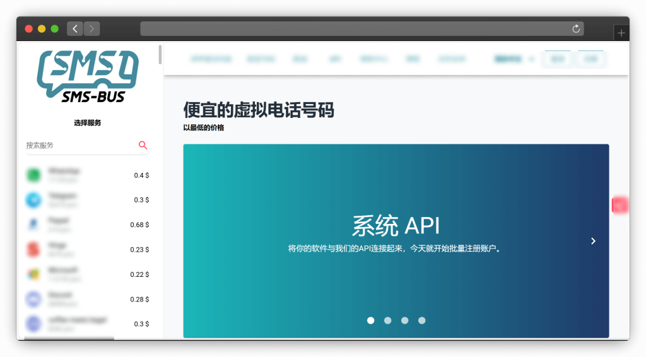Click the red magnifier search icon
This screenshot has width=646, height=357.
143,145
